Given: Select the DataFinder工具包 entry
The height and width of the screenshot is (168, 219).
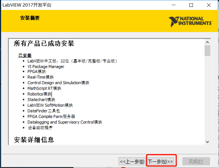Looking at the screenshot, I should tap(44, 111).
